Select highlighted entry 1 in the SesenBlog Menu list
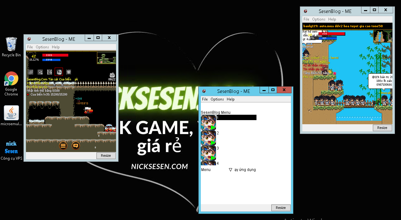 click(236, 118)
